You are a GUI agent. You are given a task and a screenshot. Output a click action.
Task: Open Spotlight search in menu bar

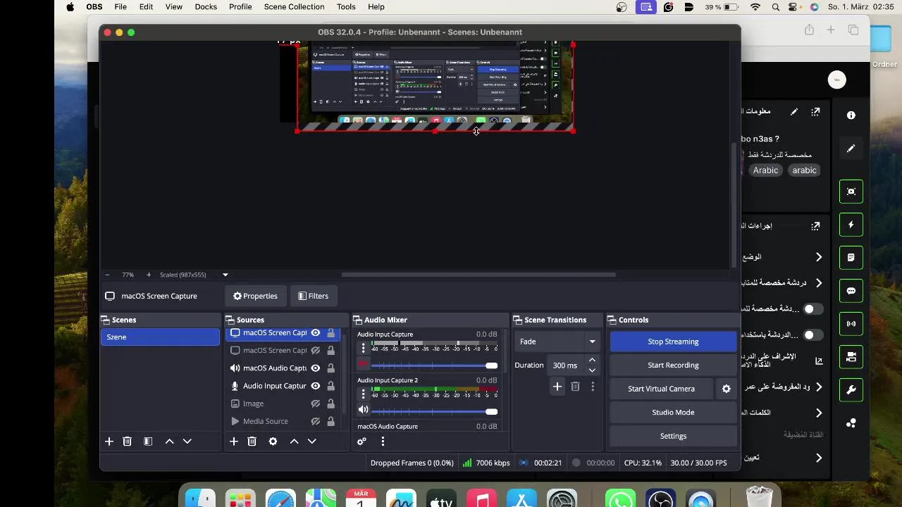point(776,7)
